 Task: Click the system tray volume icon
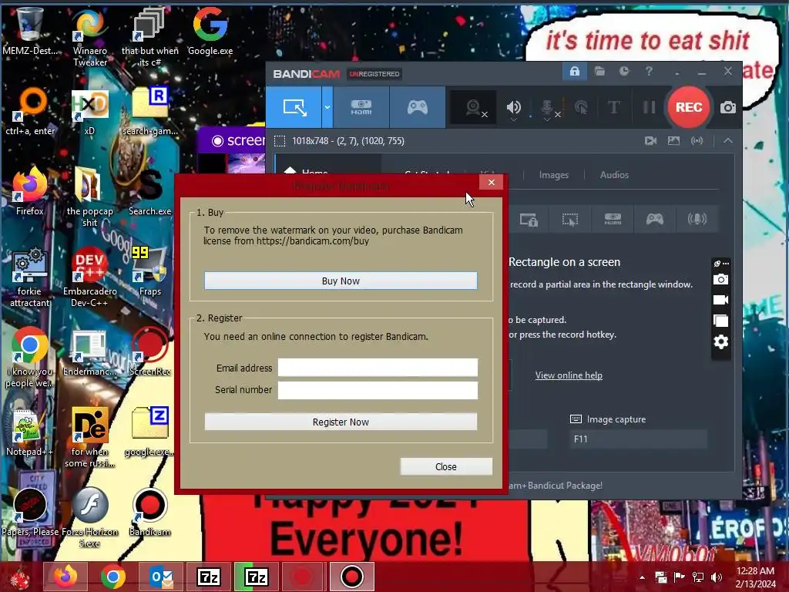717,577
